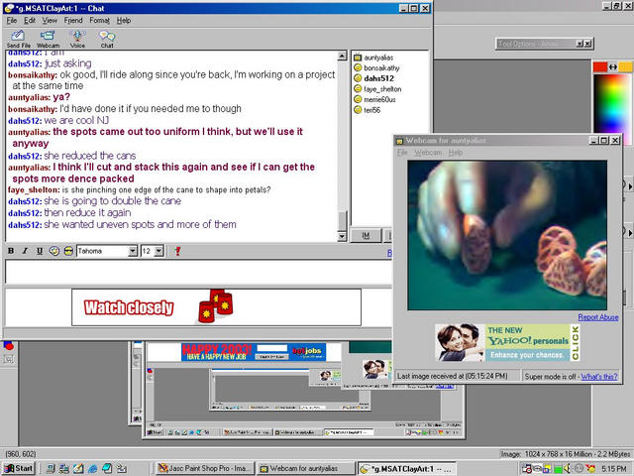Open the File menu in Webcam window
The height and width of the screenshot is (476, 634).
pos(402,153)
